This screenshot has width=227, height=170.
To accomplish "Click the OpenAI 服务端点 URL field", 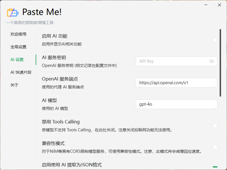I will point(176,83).
